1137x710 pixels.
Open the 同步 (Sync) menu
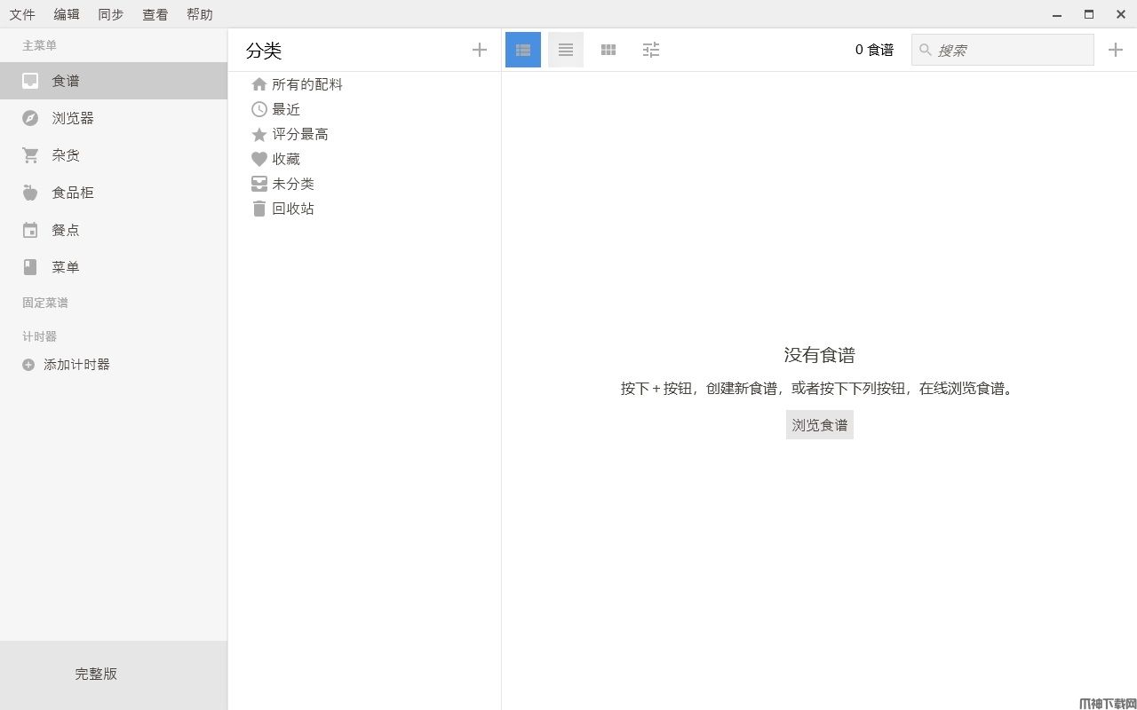111,14
